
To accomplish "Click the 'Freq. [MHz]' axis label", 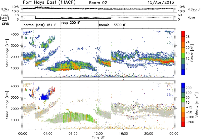I will tap(5, 17).
